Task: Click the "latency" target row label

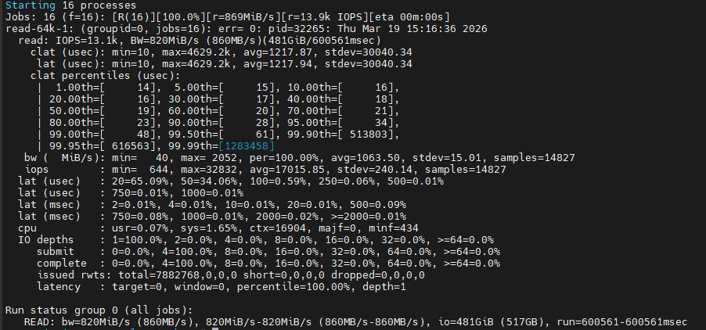Action: 59,286
